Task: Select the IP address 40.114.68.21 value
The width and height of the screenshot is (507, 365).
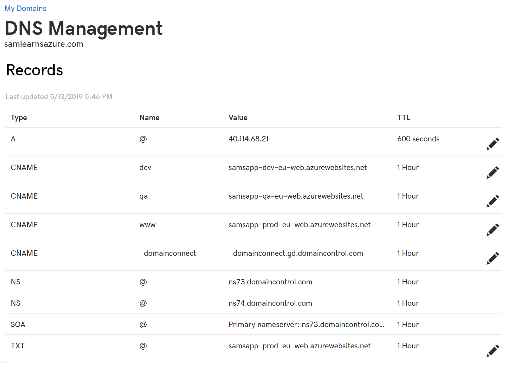Action: [x=248, y=139]
